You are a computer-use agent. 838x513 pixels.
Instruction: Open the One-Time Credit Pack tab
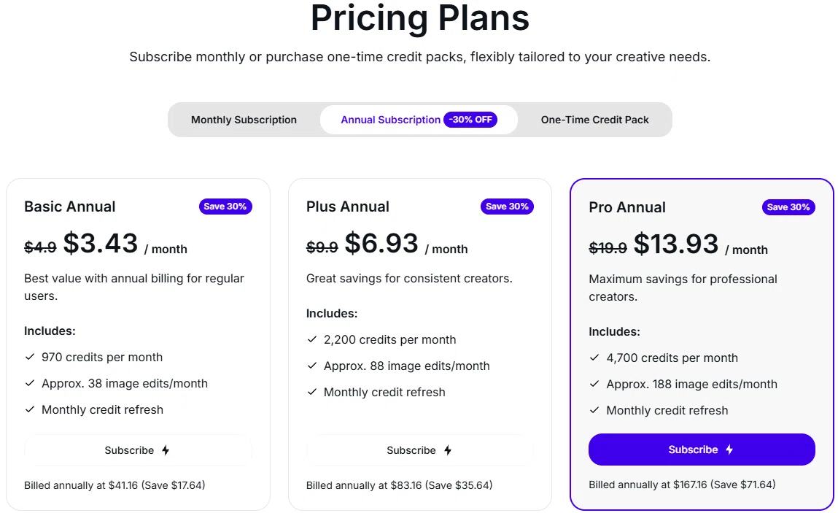pyautogui.click(x=595, y=120)
